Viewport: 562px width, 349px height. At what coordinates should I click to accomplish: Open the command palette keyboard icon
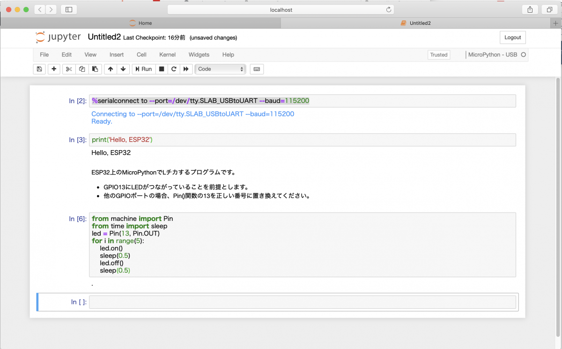257,69
